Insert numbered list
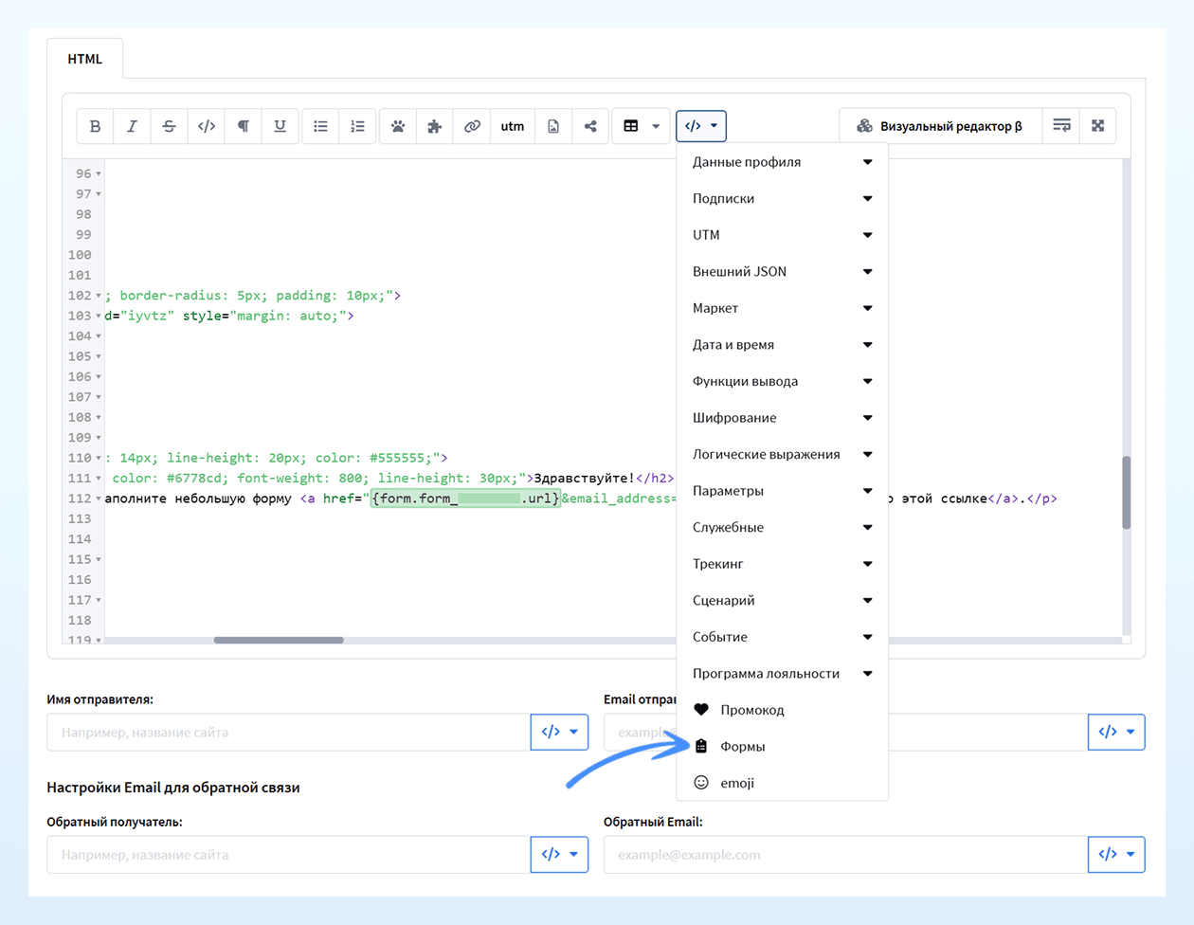1194x925 pixels. (x=357, y=126)
